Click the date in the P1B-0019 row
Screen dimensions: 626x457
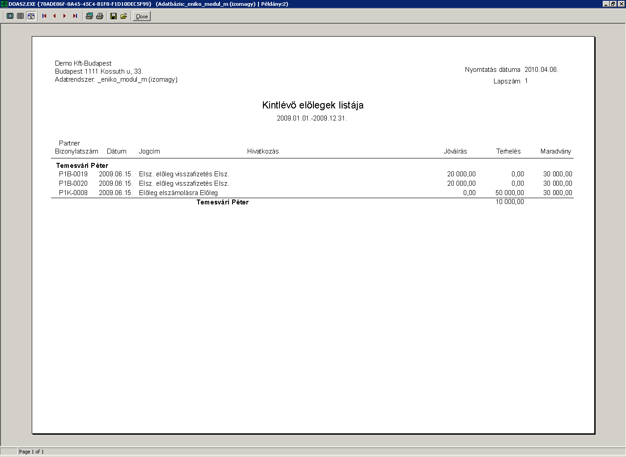click(x=116, y=174)
